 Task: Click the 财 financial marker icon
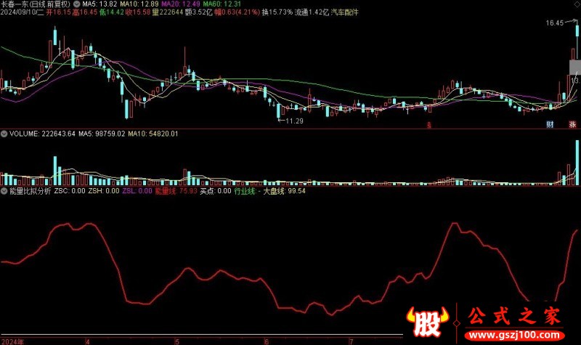(x=550, y=124)
